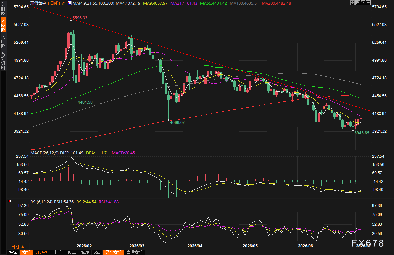Click the crosshair cursor icon at top right
The height and width of the screenshot is (255, 394).
pyautogui.click(x=352, y=3)
